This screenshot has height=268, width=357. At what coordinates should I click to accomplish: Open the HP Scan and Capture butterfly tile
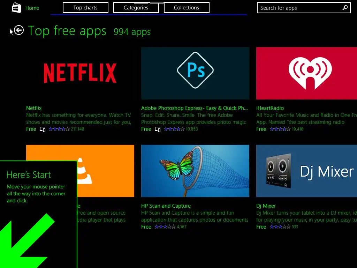pos(195,171)
